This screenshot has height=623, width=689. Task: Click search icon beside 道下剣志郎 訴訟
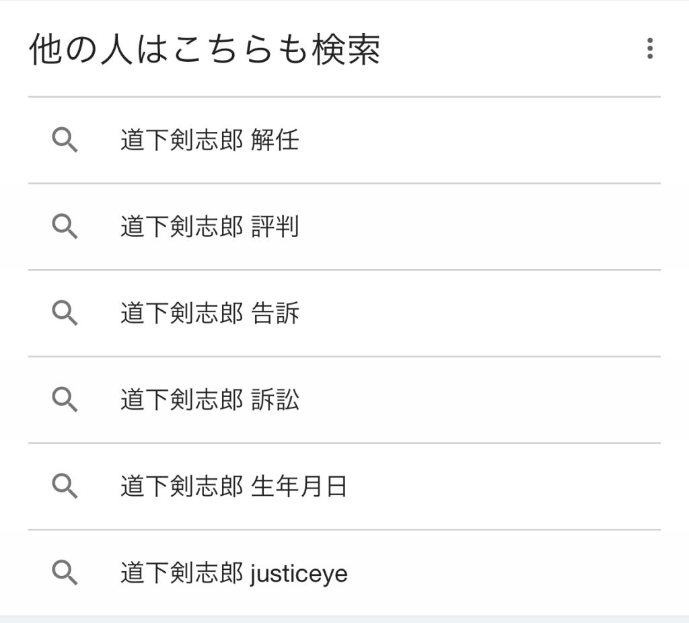(65, 400)
